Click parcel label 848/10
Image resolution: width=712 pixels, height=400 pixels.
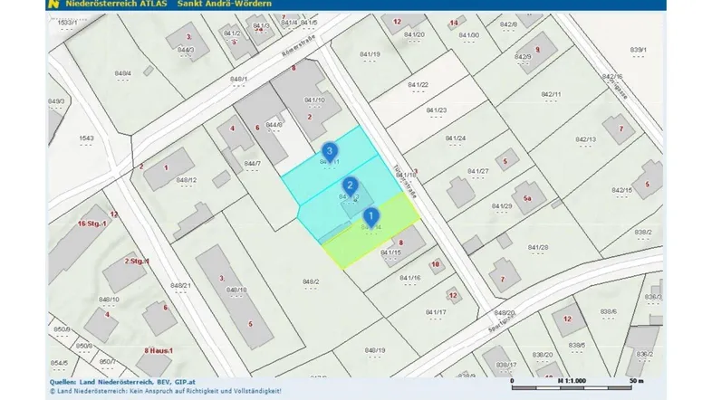click(109, 300)
